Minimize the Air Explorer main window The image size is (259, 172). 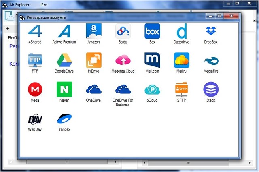coord(228,3)
